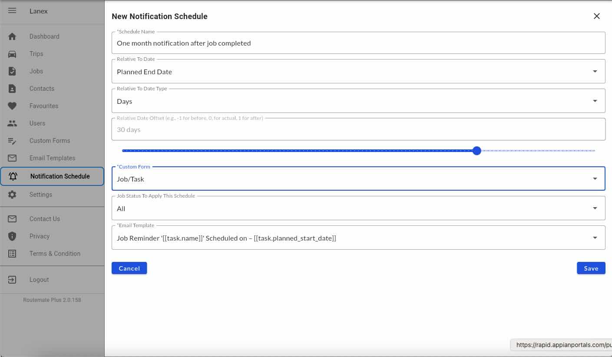Screen dimensions: 612x357
Task: Click the Dashboard home icon
Action: tap(12, 36)
